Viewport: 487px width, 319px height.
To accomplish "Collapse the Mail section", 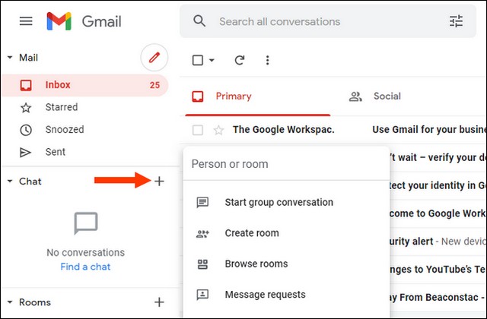I will pos(9,58).
